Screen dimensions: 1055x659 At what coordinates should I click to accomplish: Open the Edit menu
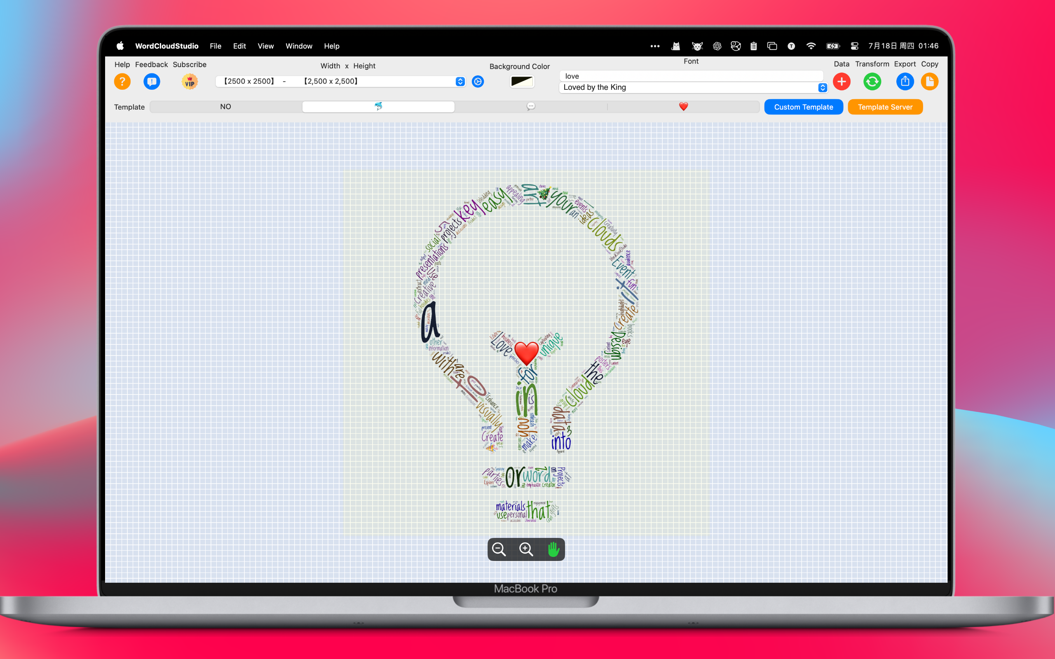coord(239,46)
